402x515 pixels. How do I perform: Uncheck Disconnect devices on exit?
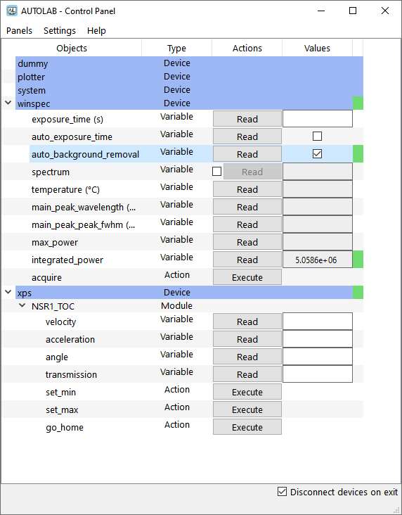point(282,492)
